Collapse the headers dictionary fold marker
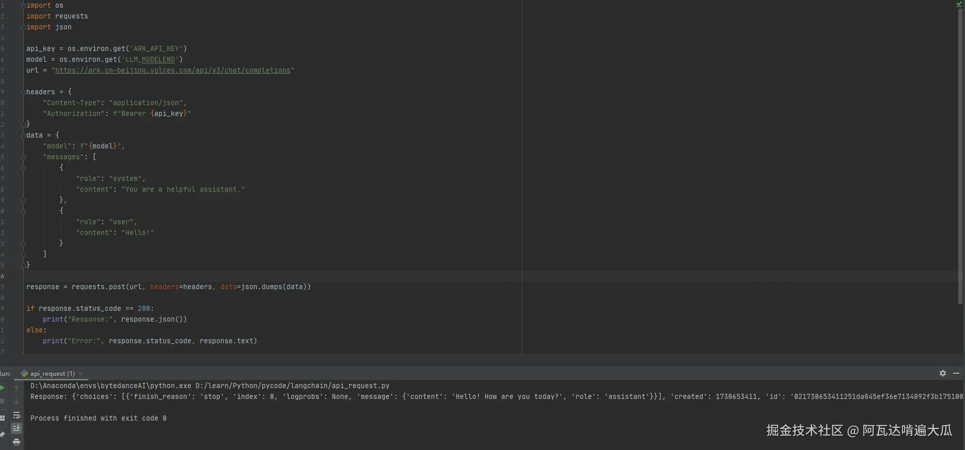The image size is (965, 450). tap(23, 92)
